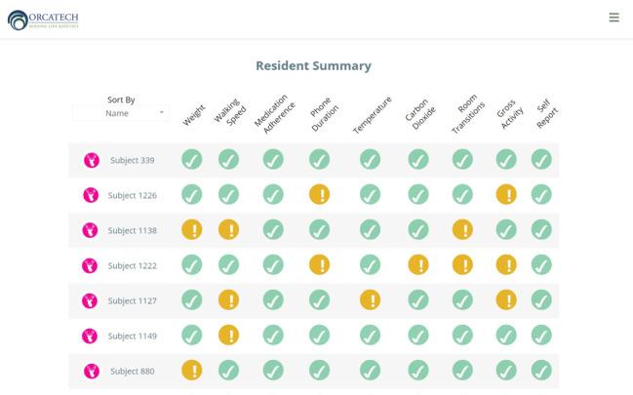Image resolution: width=633 pixels, height=395 pixels.
Task: Click the Phone Duration column header
Action: click(x=324, y=114)
